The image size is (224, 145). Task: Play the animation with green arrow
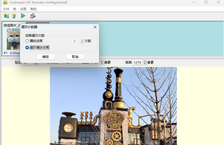tap(23, 16)
